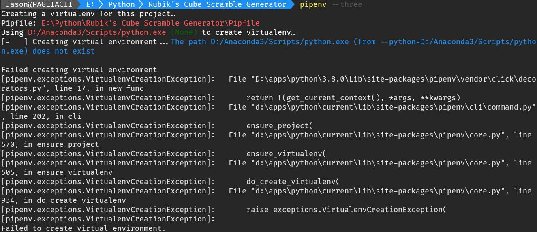The width and height of the screenshot is (537, 232).
Task: Click 'raise exceptions.VirtualenvCreationException(' line
Action: point(346,210)
